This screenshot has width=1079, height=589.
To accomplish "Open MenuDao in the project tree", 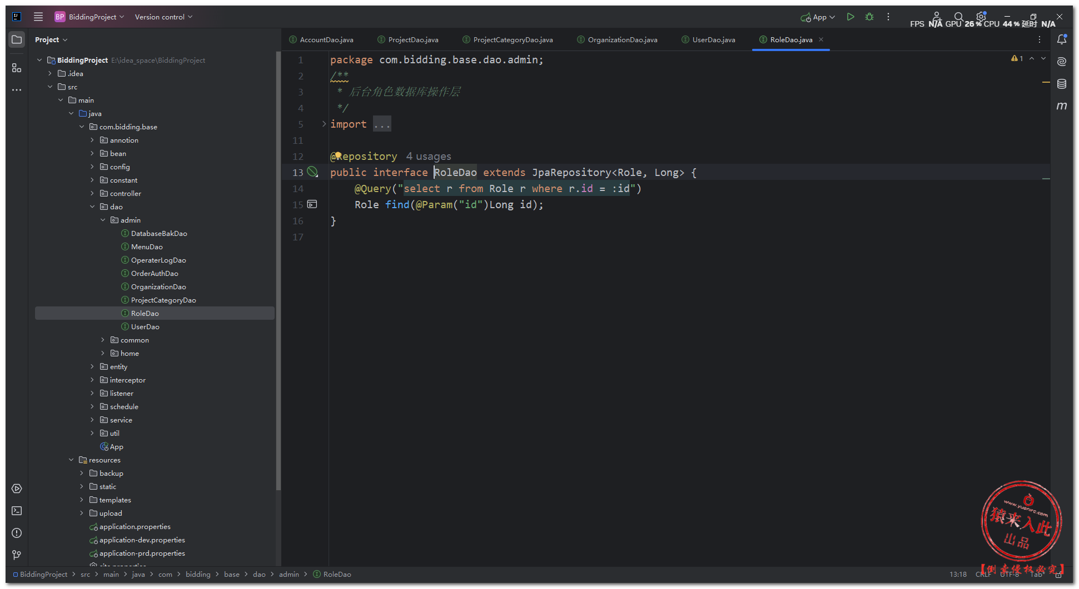I will point(147,247).
